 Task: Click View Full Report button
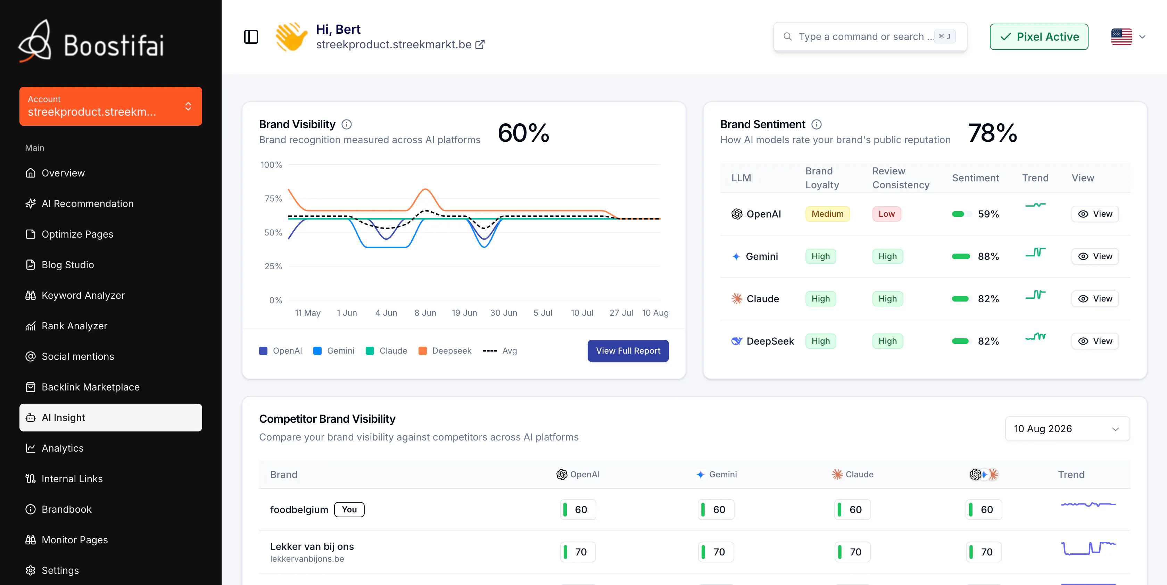point(628,351)
